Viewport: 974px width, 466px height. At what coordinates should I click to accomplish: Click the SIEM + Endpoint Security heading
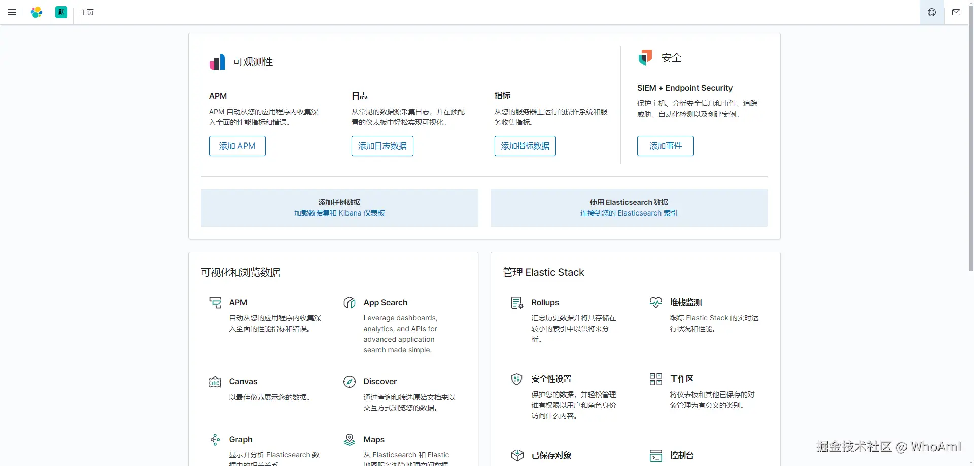click(685, 88)
